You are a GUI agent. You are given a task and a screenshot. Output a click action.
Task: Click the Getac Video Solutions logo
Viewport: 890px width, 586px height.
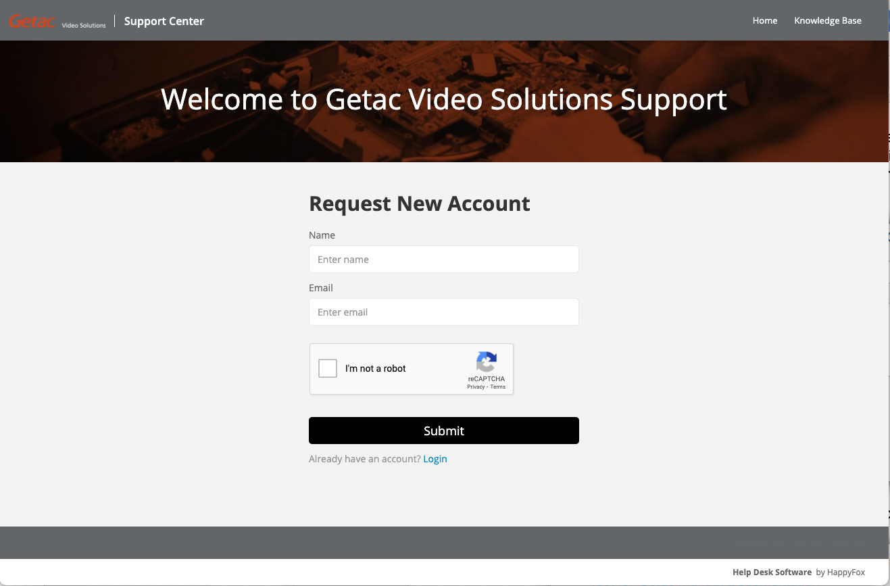point(57,22)
